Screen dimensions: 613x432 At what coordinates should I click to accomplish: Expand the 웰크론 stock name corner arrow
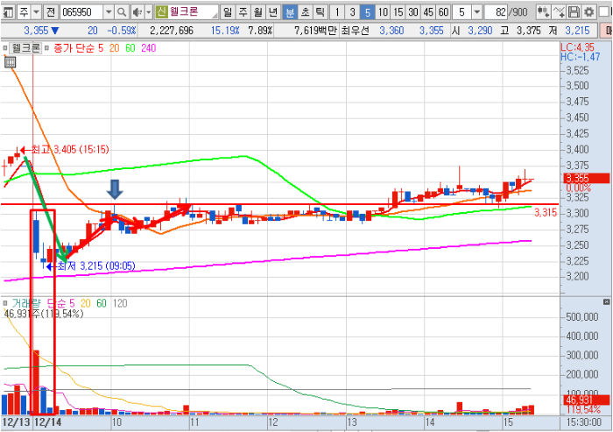click(215, 15)
